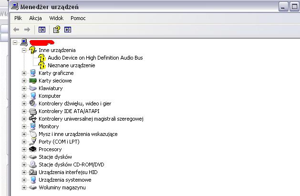Select the Monitory label
The width and height of the screenshot is (300, 196).
click(x=49, y=126)
